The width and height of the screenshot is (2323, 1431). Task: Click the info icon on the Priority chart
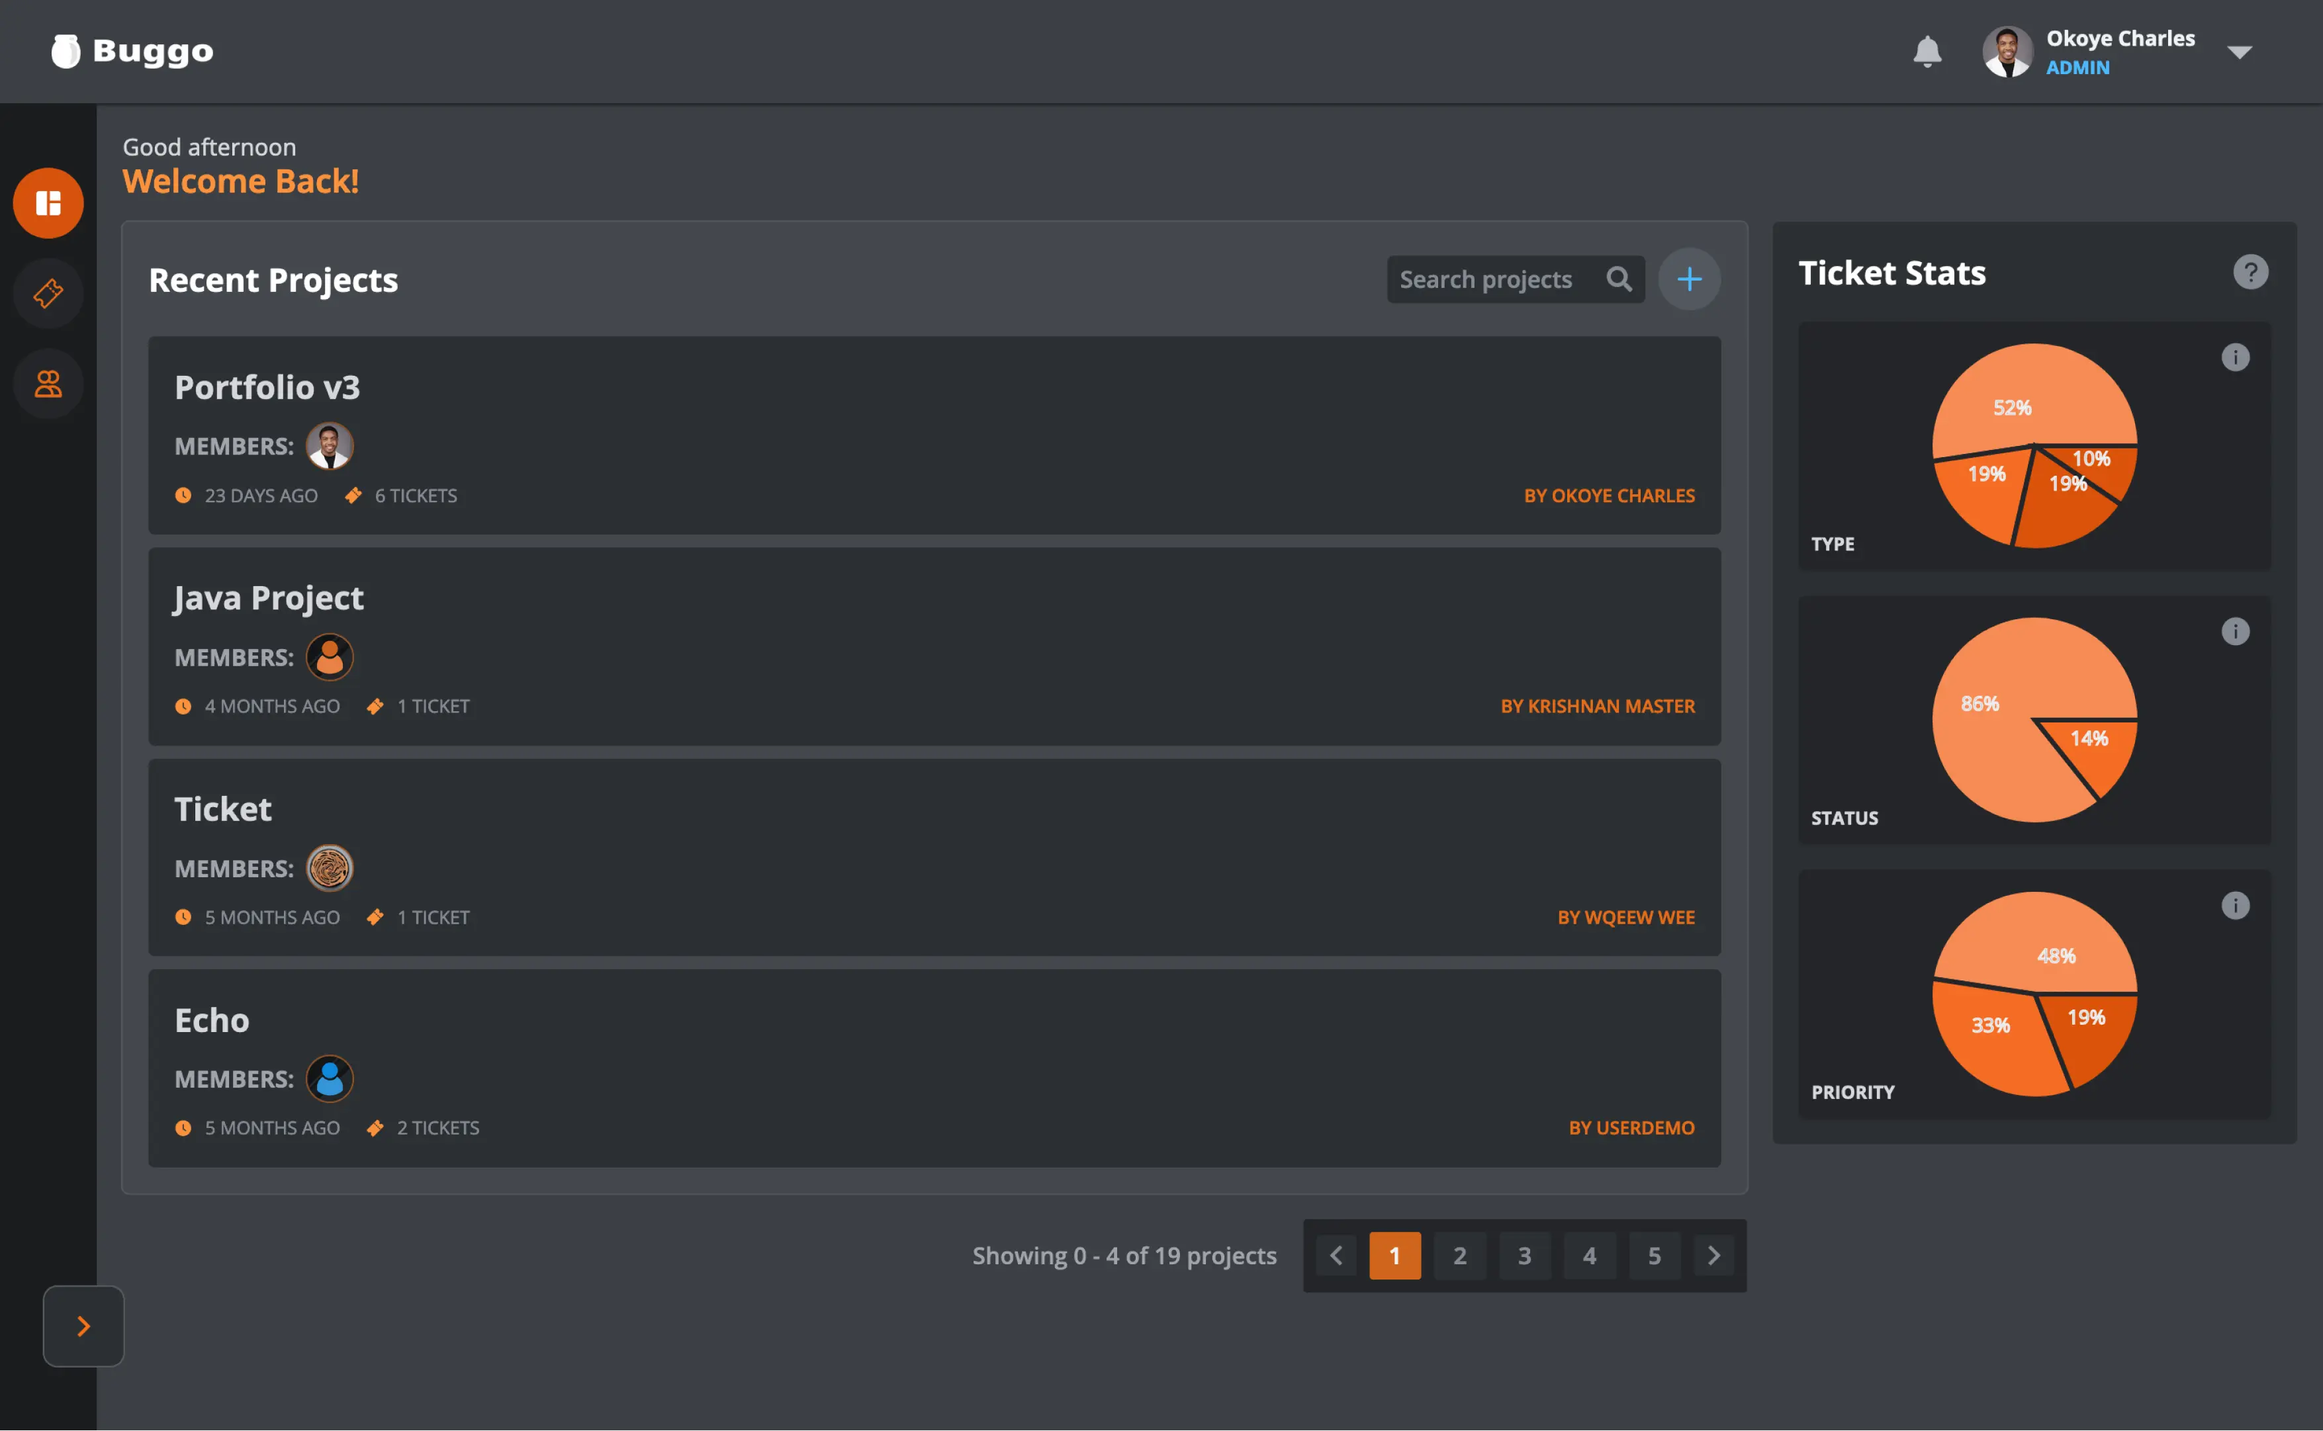pyautogui.click(x=2236, y=906)
